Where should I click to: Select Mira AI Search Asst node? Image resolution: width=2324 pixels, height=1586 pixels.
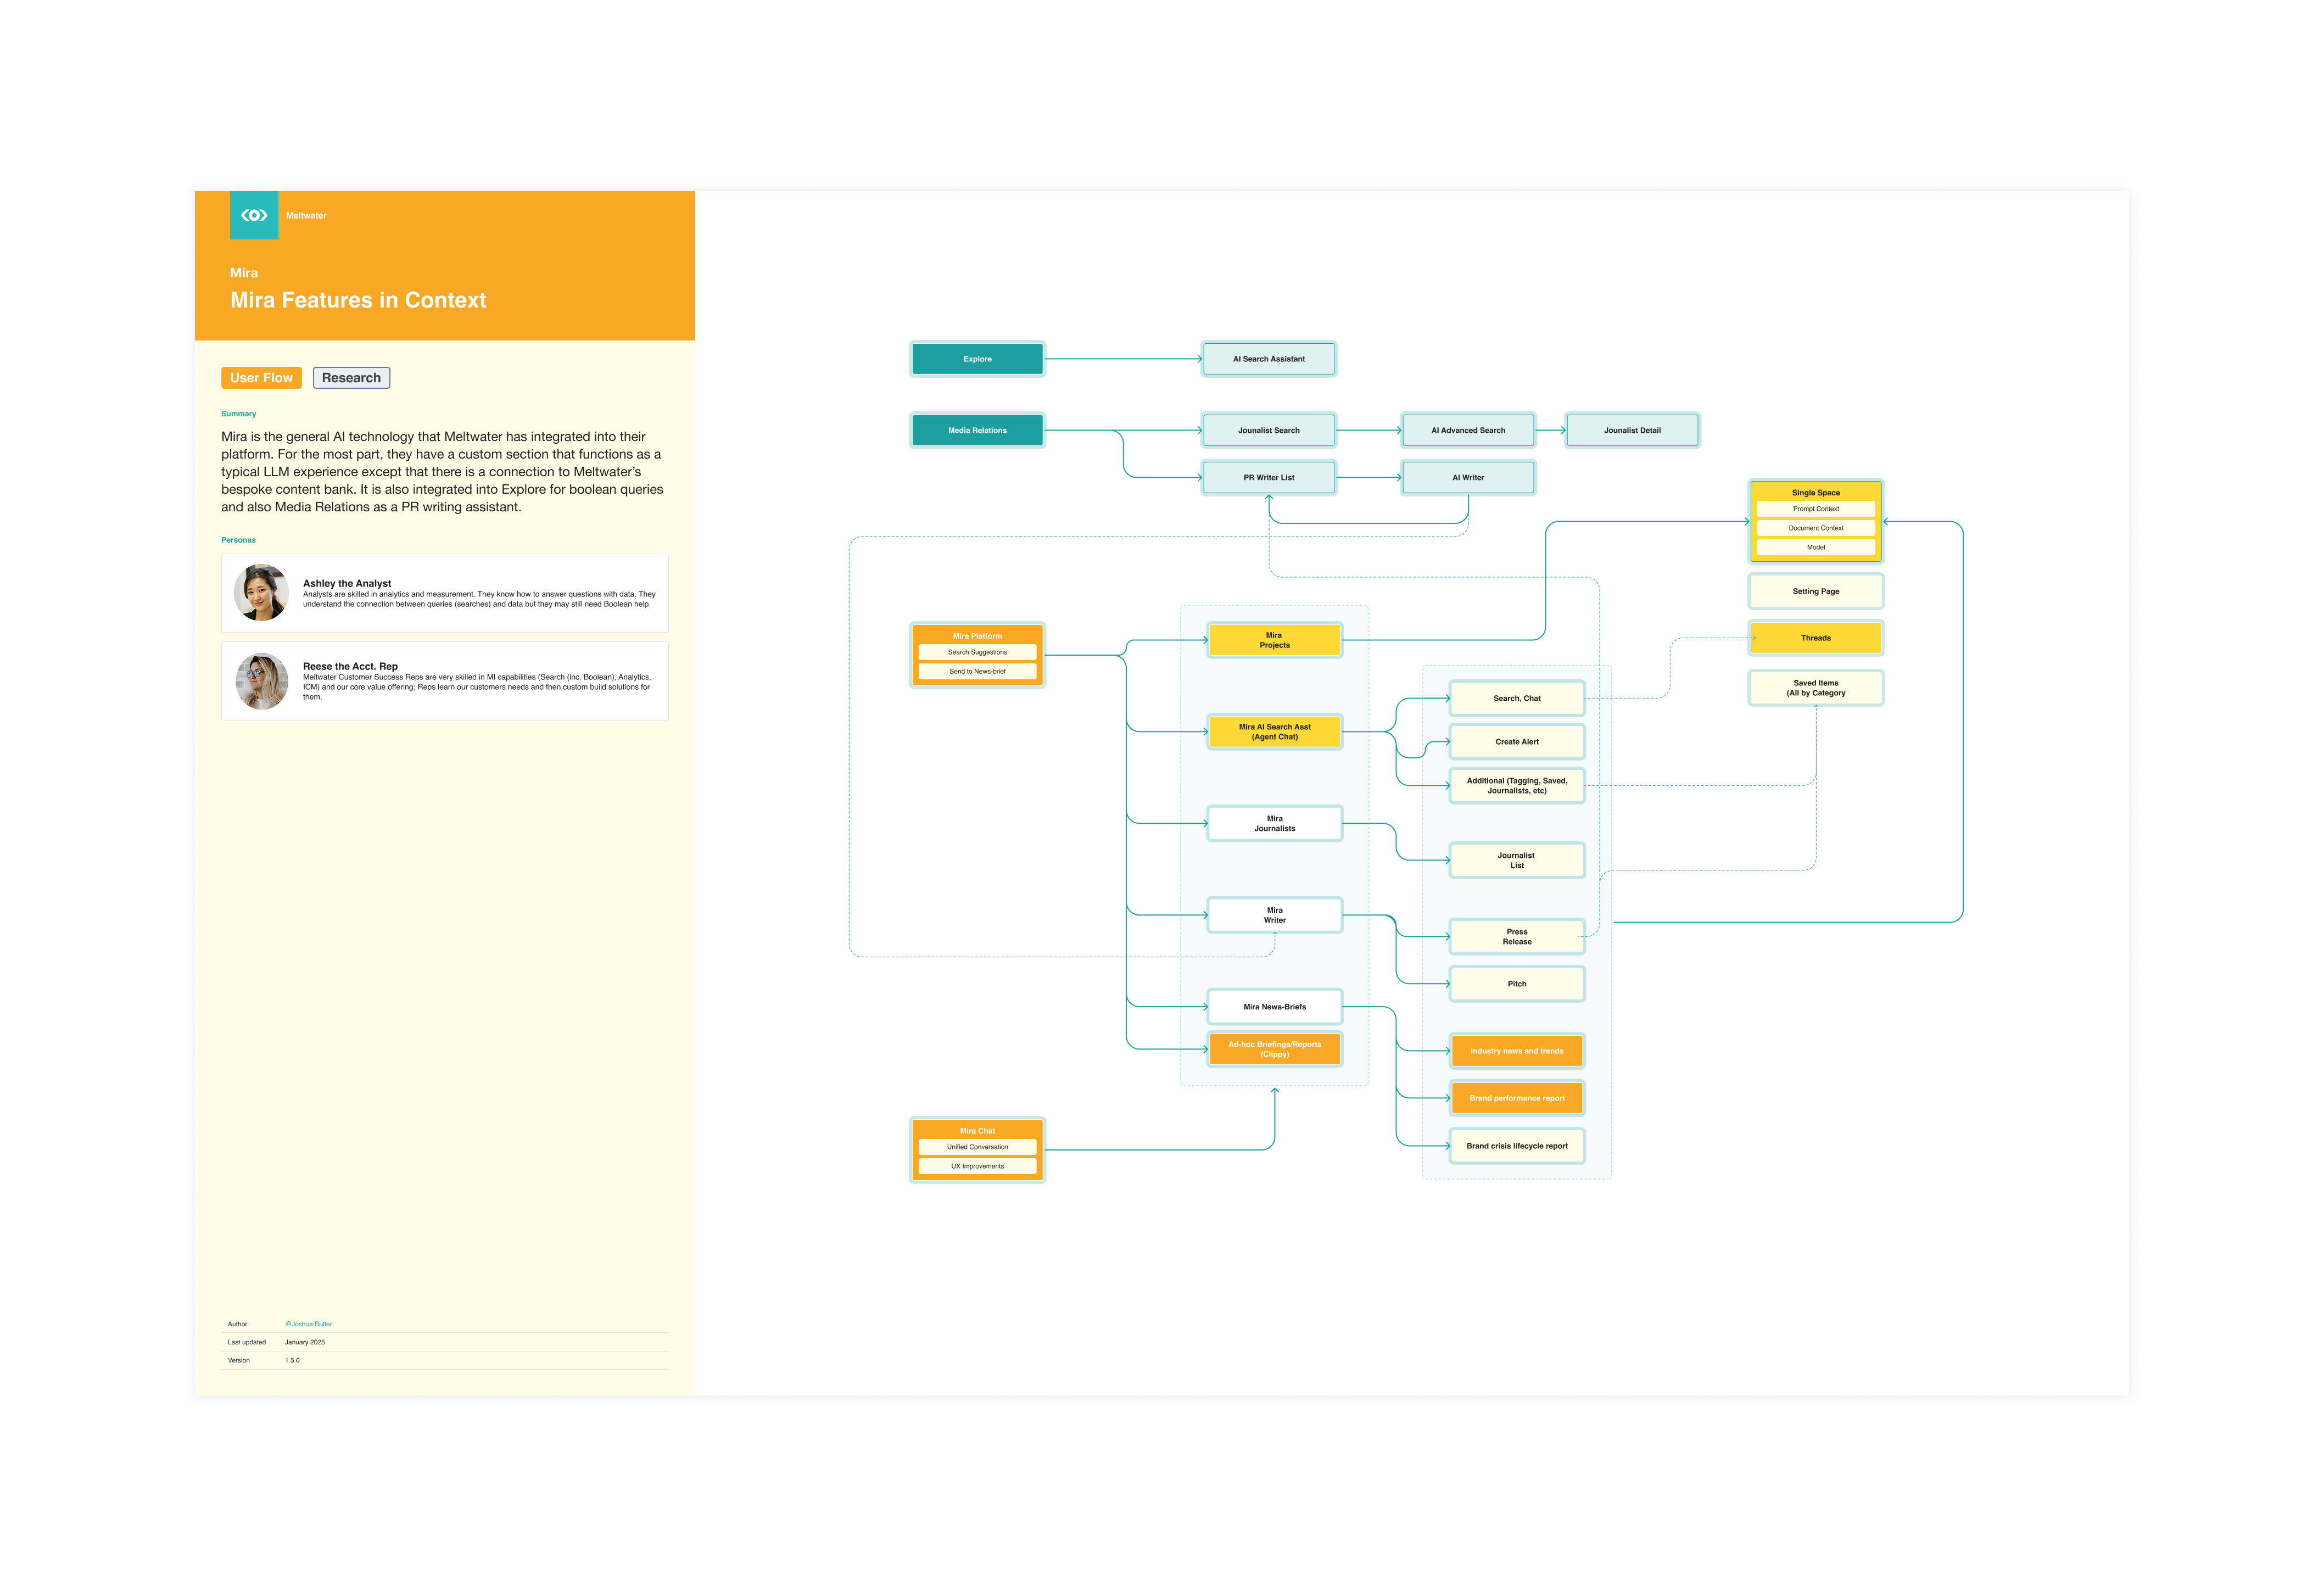click(x=1274, y=732)
